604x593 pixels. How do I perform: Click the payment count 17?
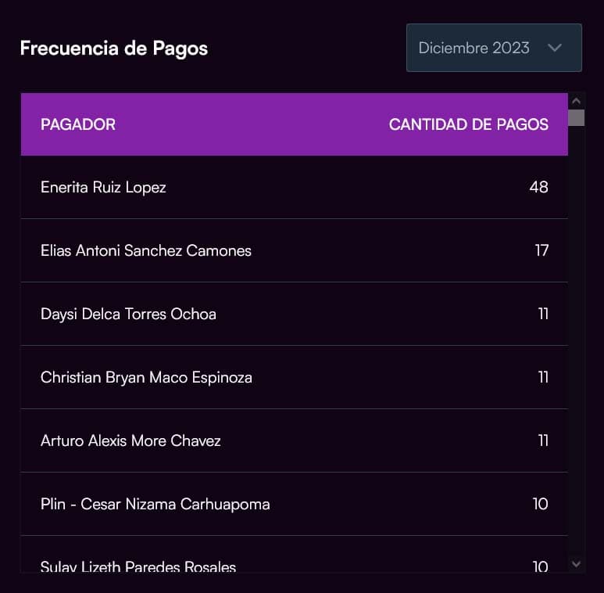tap(541, 250)
